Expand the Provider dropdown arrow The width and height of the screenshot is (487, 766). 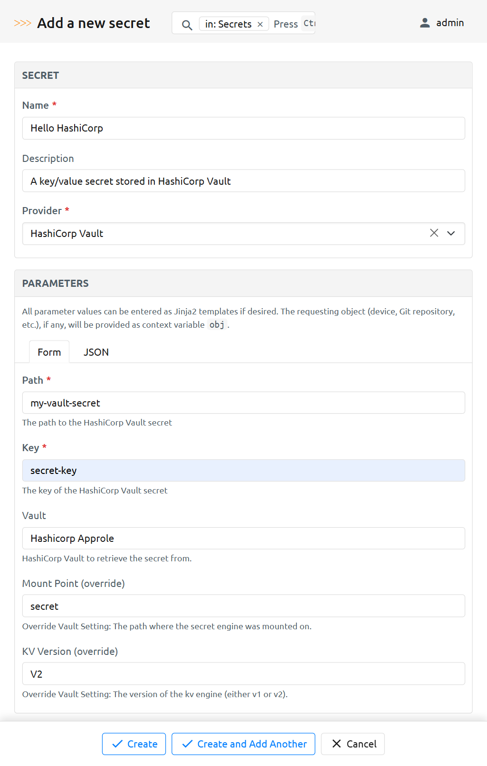[x=451, y=233]
